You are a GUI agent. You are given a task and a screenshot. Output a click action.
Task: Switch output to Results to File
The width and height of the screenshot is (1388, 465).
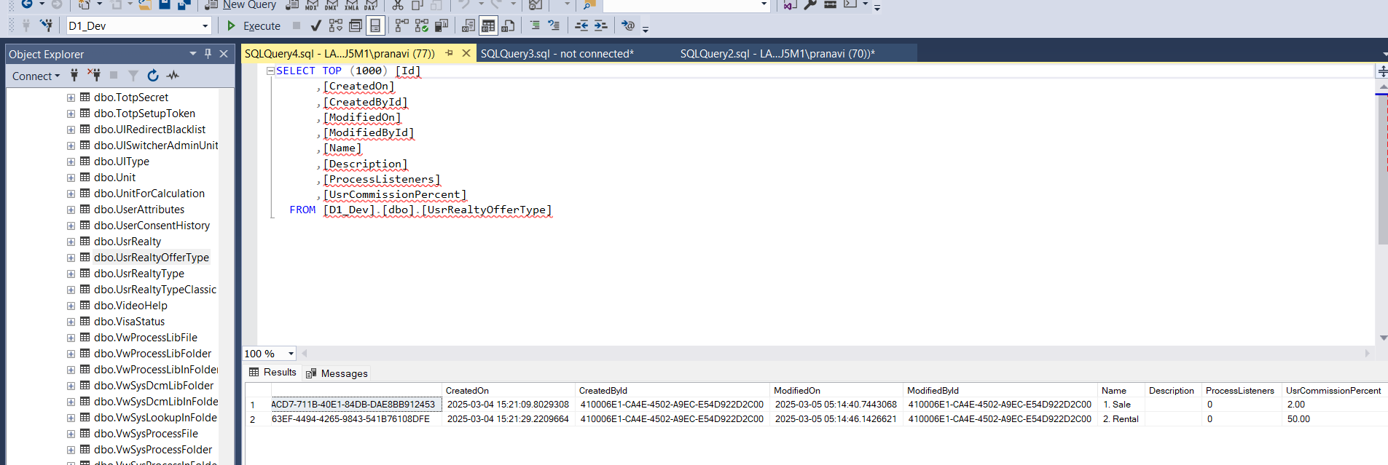pos(509,25)
